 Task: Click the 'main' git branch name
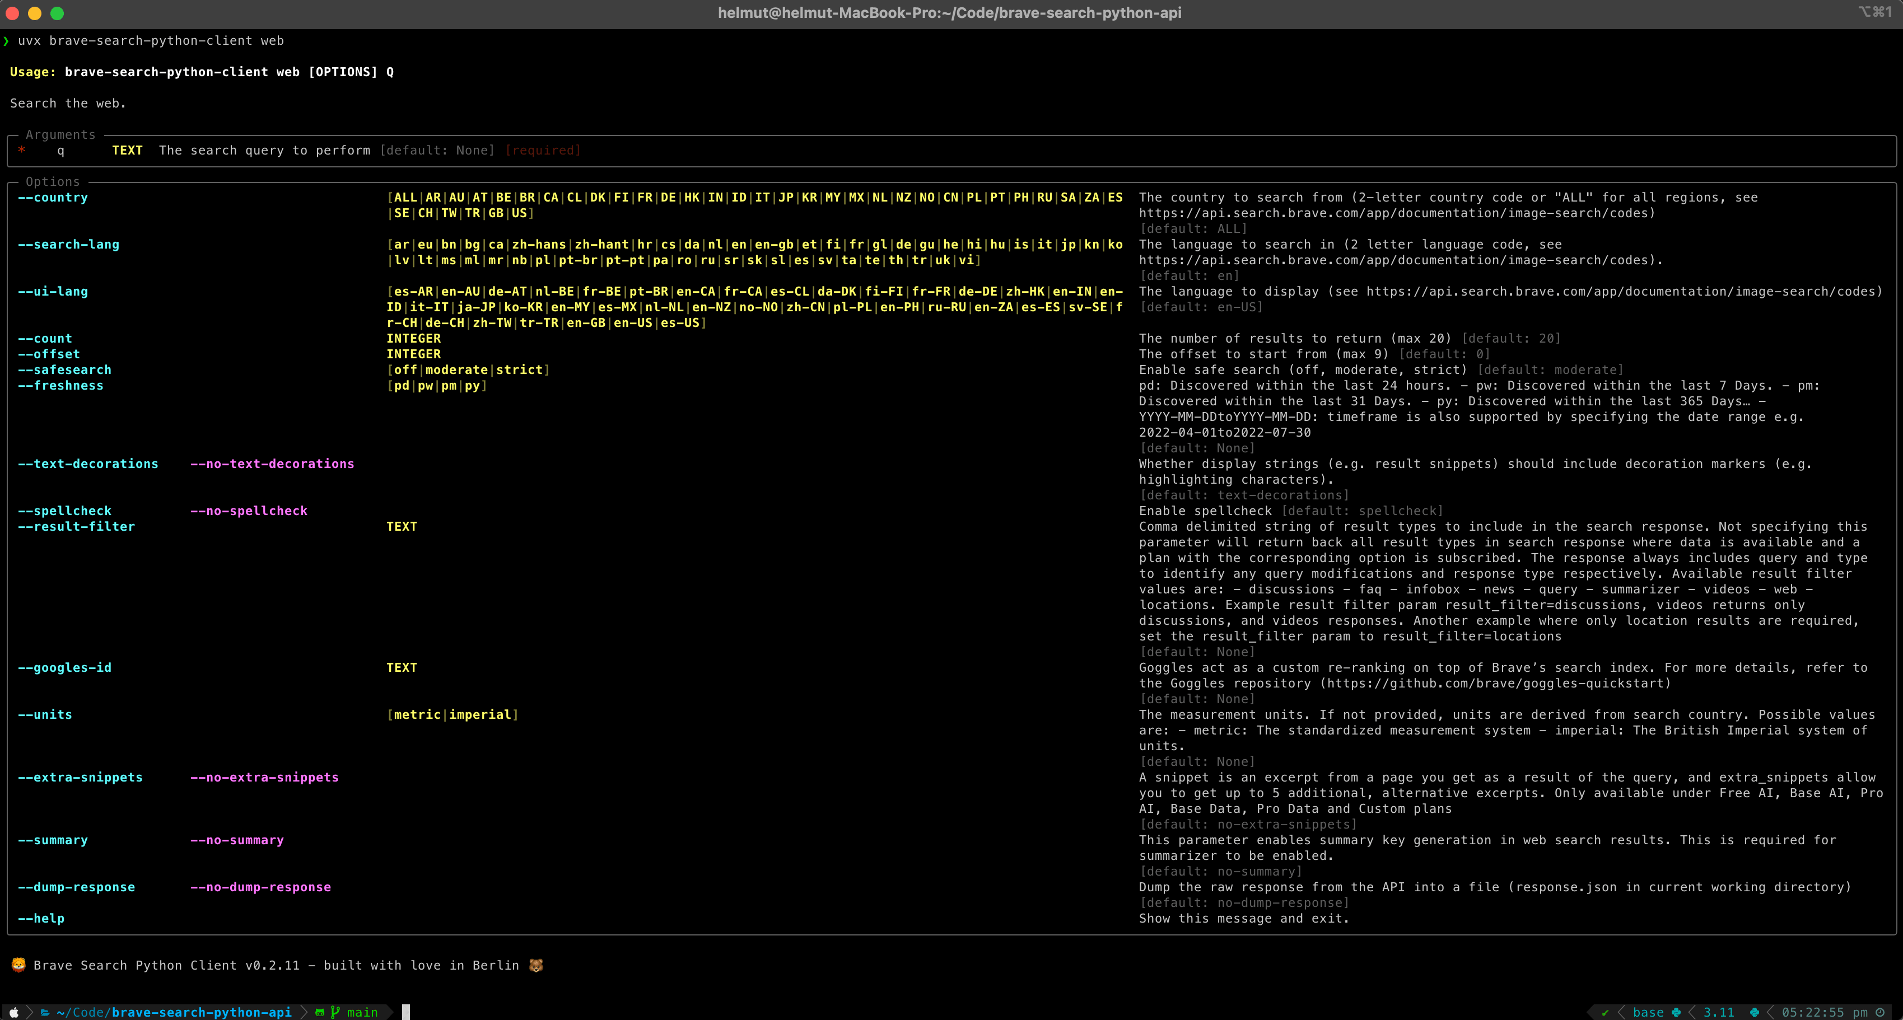[x=362, y=1012]
